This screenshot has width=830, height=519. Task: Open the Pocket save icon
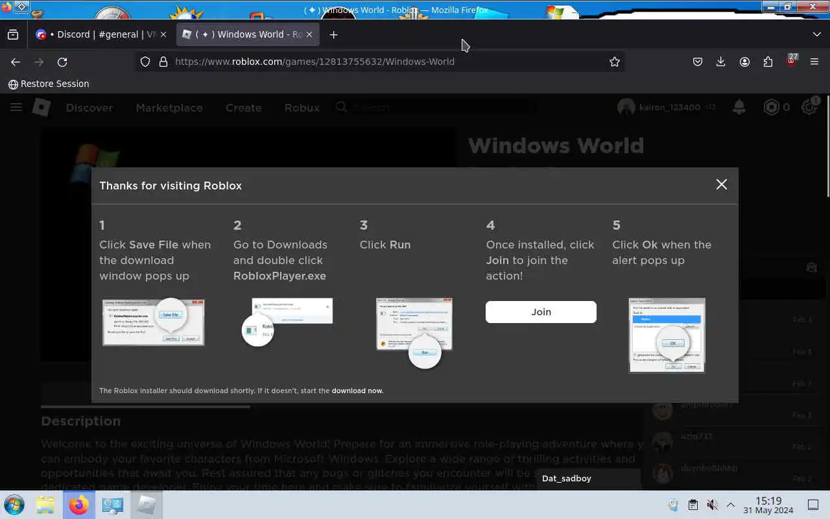pos(698,62)
